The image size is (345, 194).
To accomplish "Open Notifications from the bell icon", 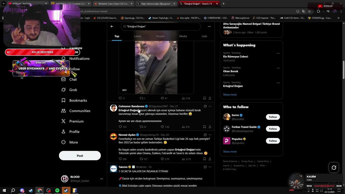I will (64, 58).
